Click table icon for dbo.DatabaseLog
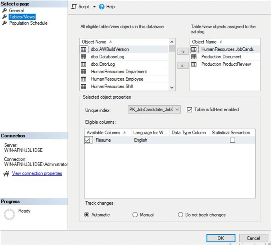Viewport: 271px width, 245px height. click(83, 57)
